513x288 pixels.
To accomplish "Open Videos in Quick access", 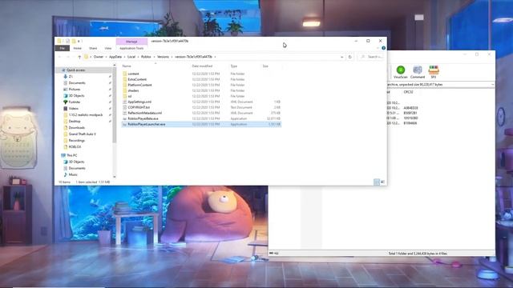I will 73,109.
